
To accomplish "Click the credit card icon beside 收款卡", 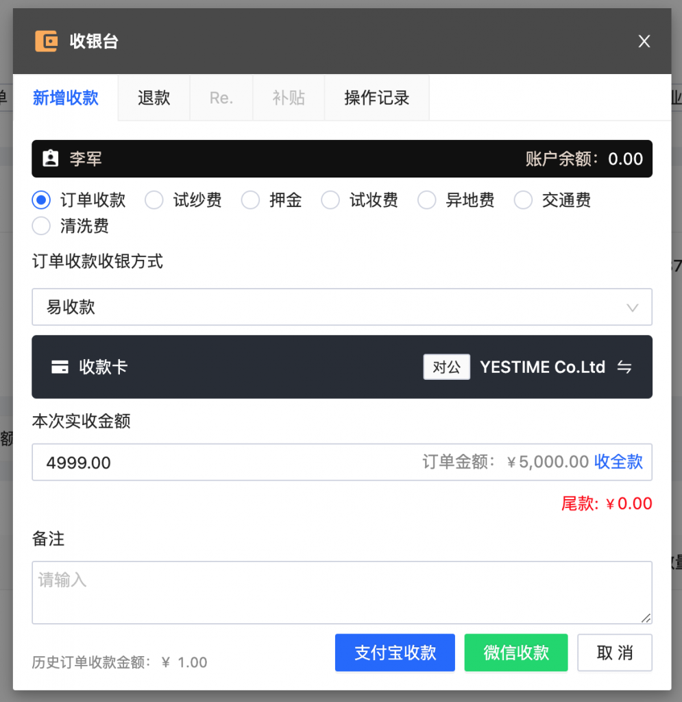I will (60, 367).
